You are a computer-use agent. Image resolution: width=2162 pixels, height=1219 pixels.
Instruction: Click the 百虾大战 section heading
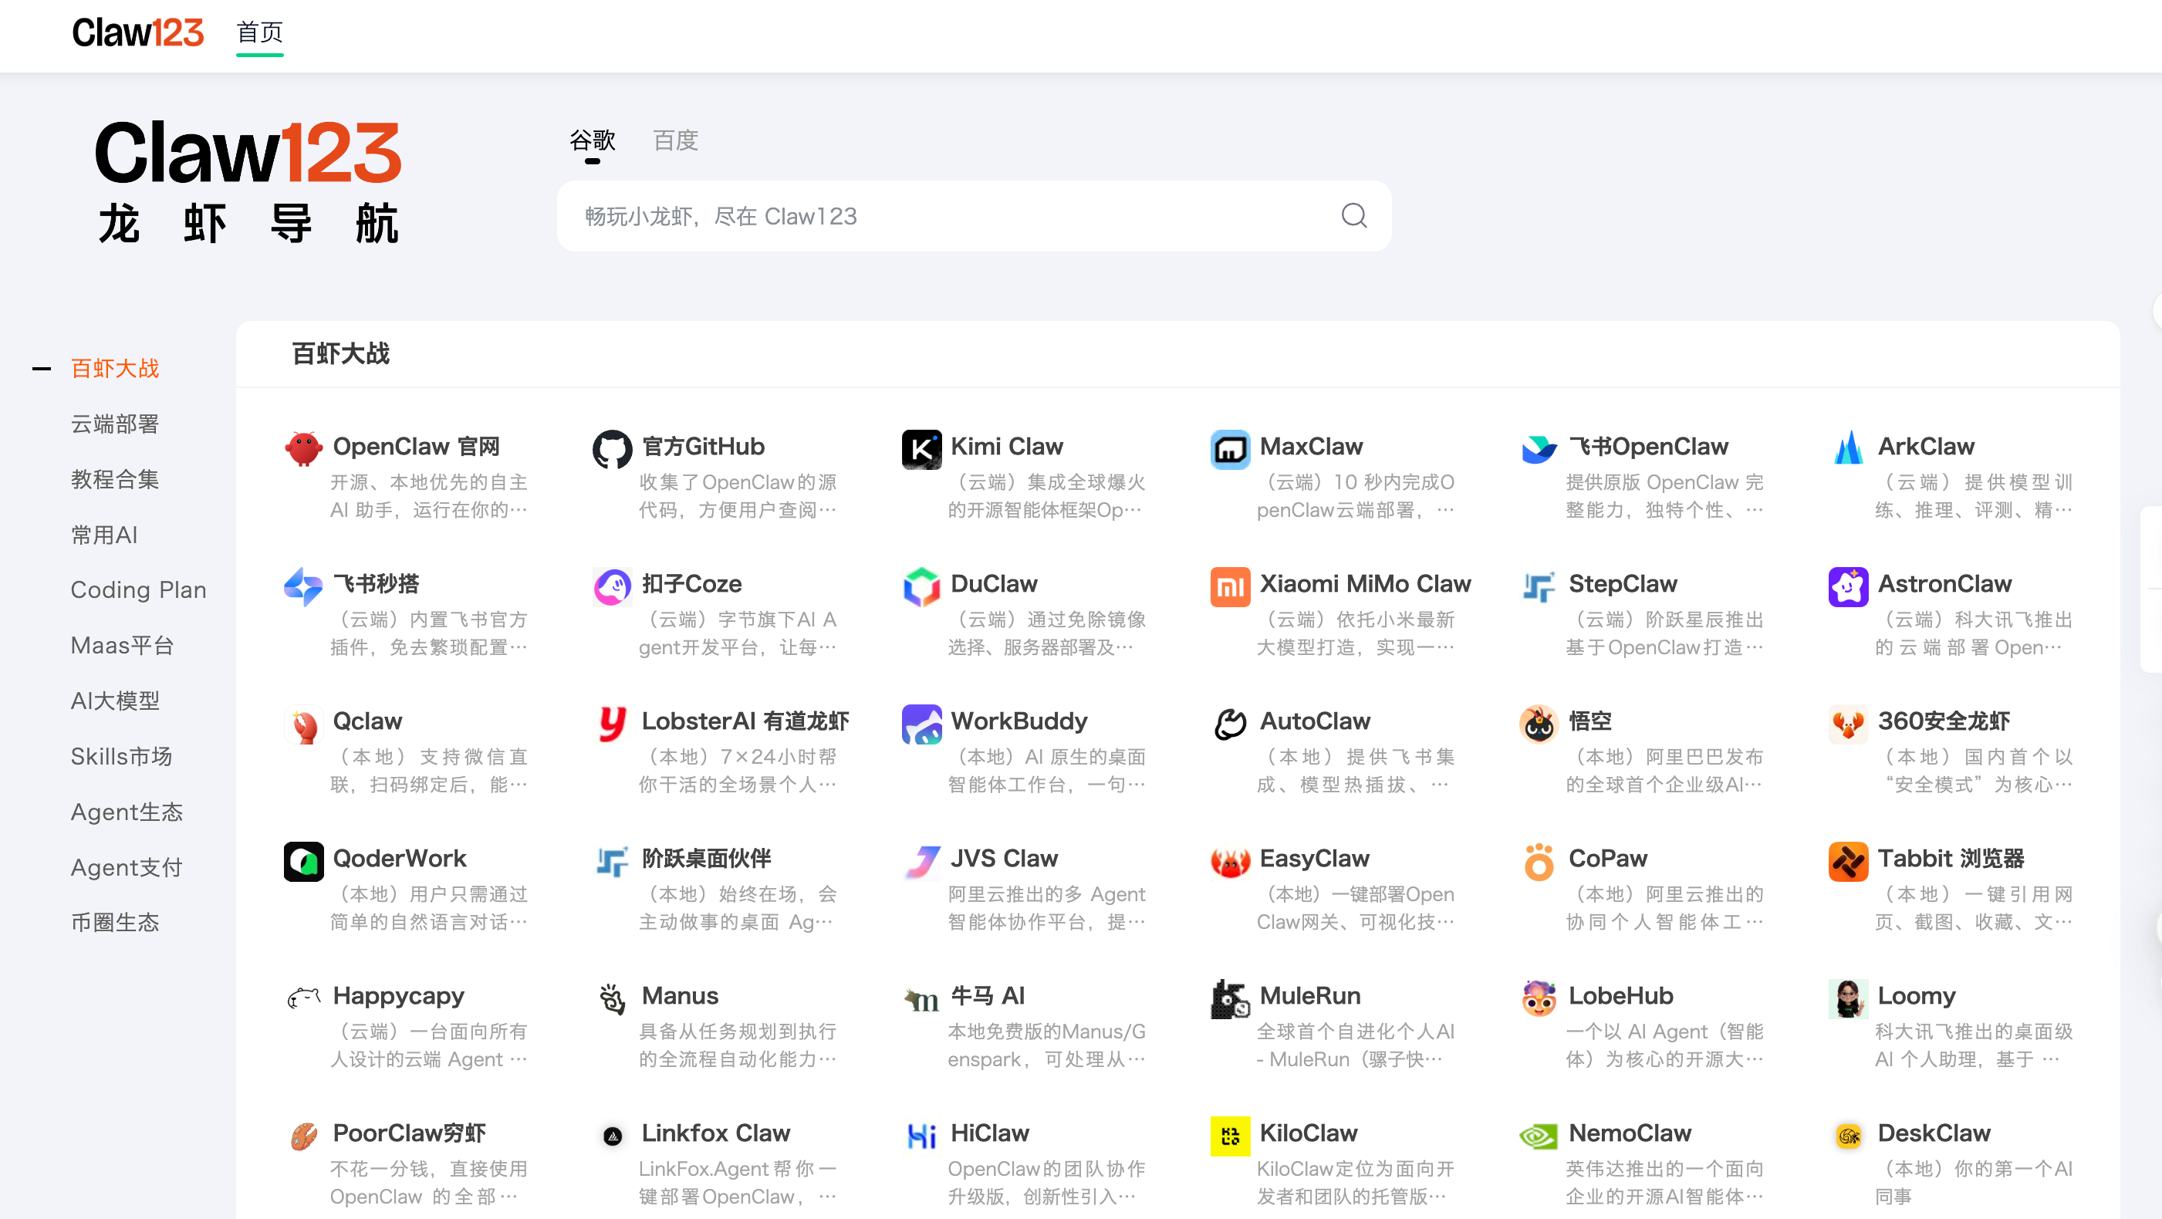tap(341, 353)
